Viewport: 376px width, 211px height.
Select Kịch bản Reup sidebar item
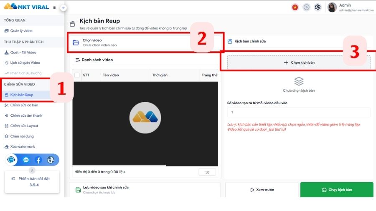click(x=26, y=95)
